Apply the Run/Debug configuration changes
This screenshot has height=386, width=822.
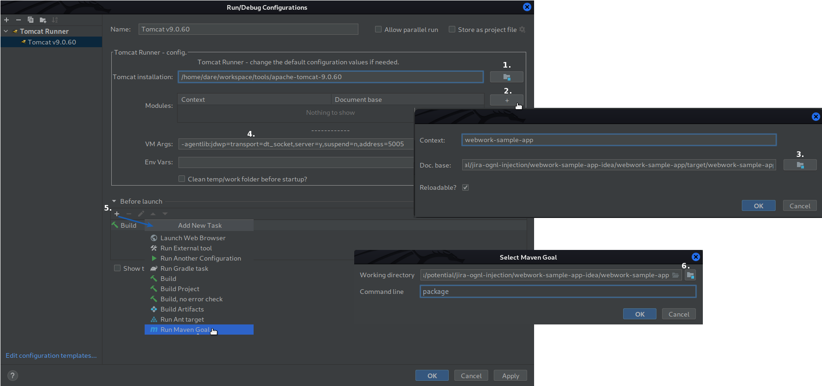[x=510, y=376]
